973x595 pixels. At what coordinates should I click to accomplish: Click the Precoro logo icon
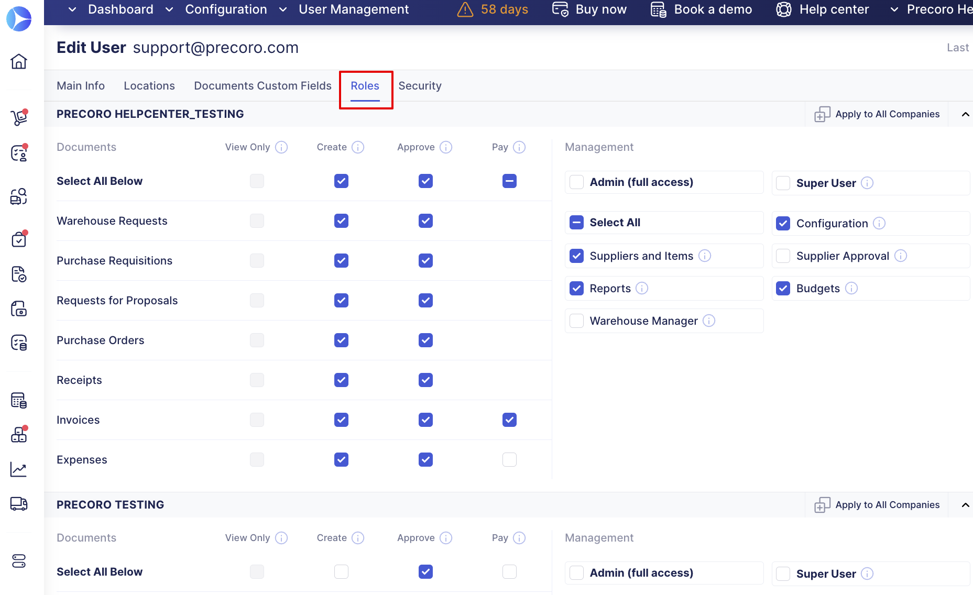(x=19, y=19)
